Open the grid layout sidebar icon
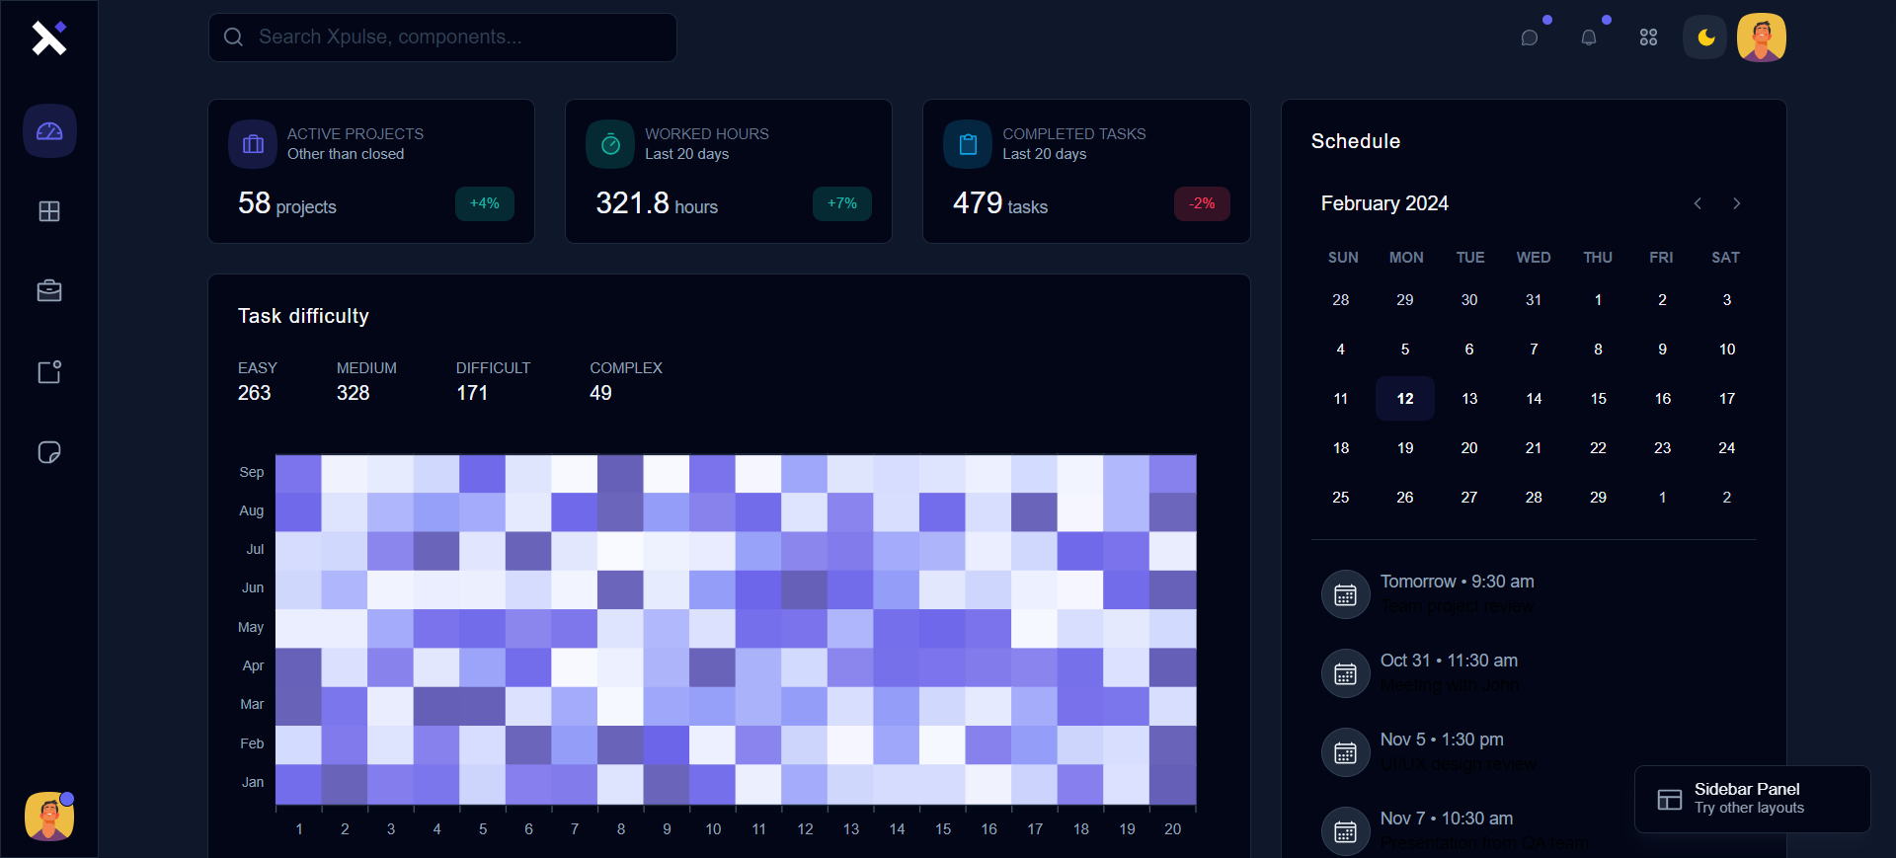Screen dimensions: 1896x858 pos(49,211)
